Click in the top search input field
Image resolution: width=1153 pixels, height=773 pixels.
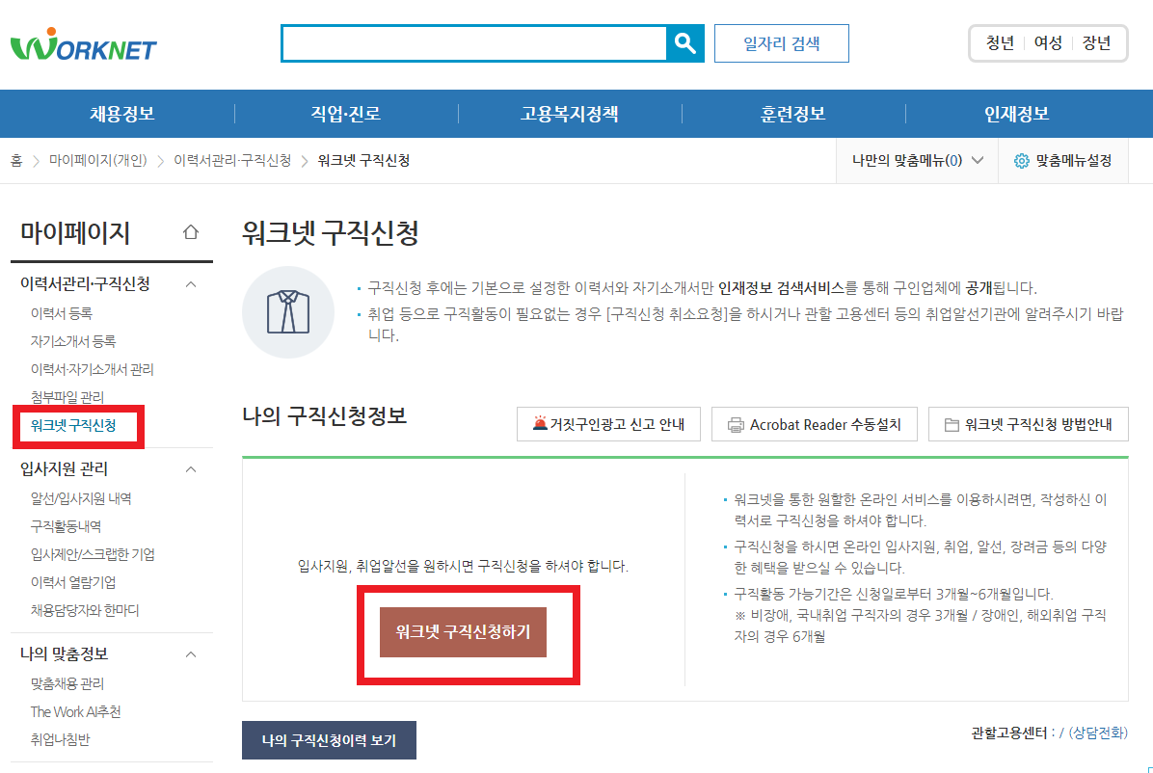(x=474, y=43)
